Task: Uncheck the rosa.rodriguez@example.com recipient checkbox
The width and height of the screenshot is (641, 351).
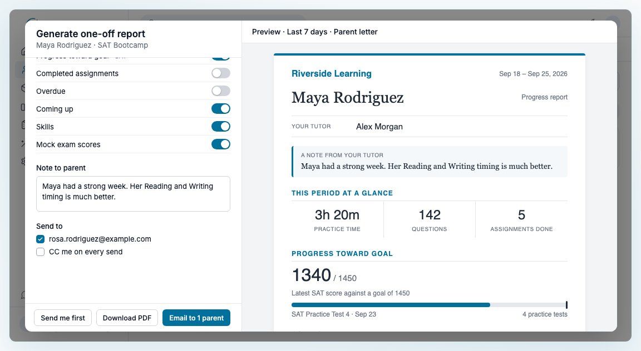Action: [41, 239]
